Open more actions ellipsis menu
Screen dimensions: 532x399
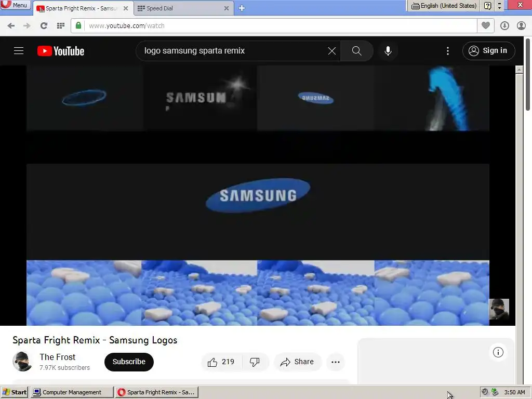coord(336,362)
